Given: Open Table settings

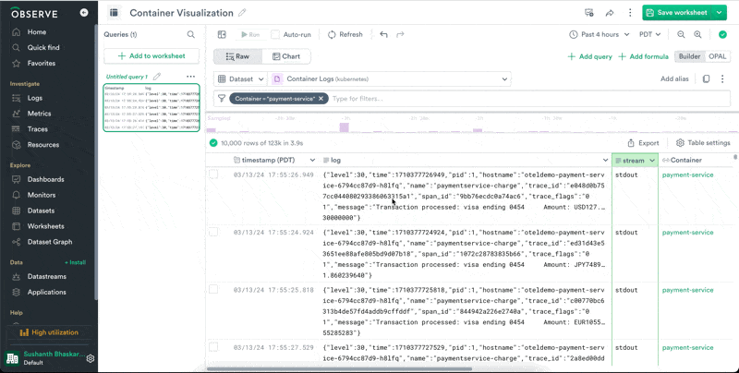Looking at the screenshot, I should [703, 143].
